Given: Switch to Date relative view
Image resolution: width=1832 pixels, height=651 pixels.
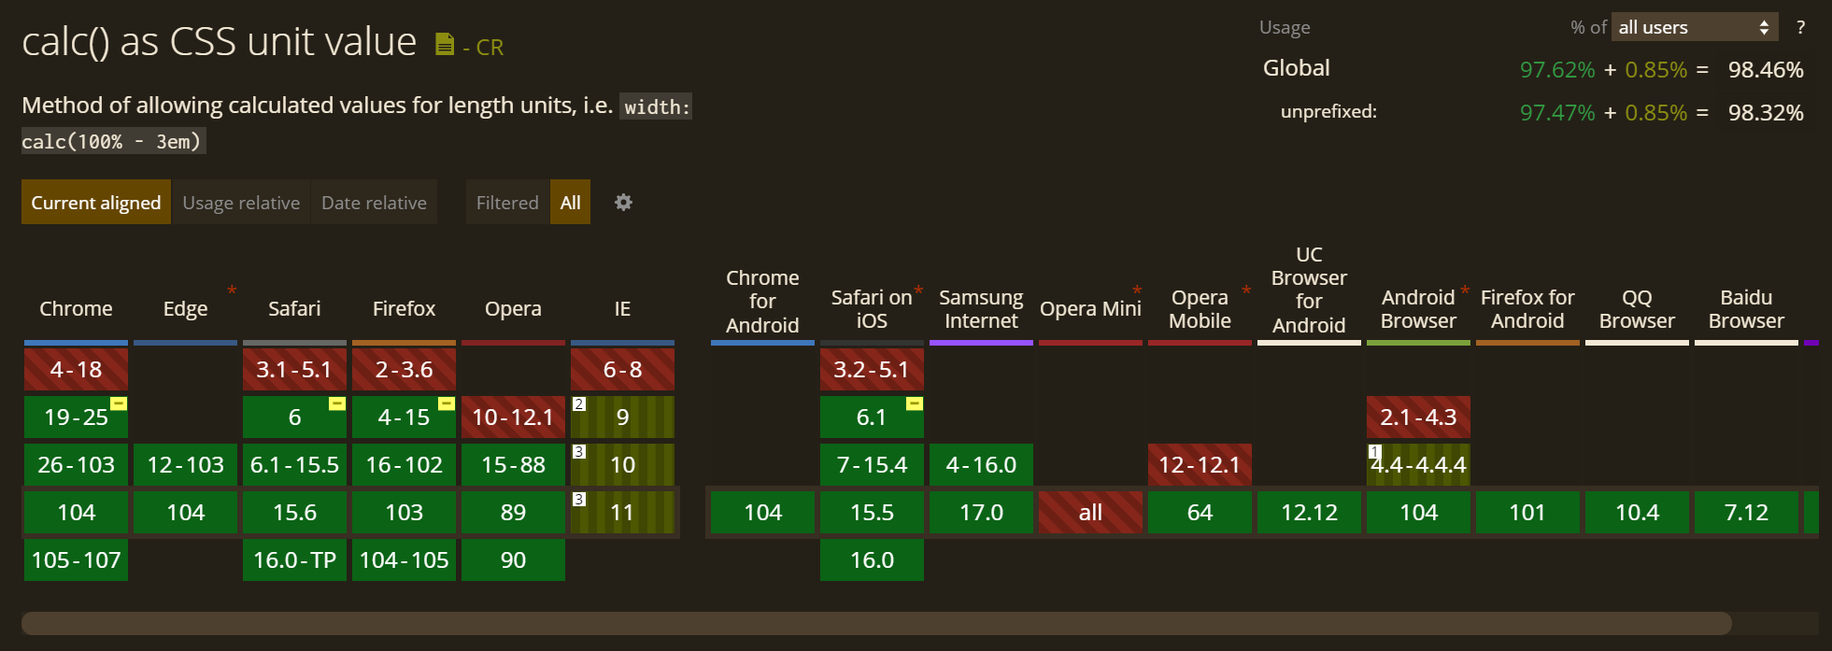Looking at the screenshot, I should tap(374, 202).
